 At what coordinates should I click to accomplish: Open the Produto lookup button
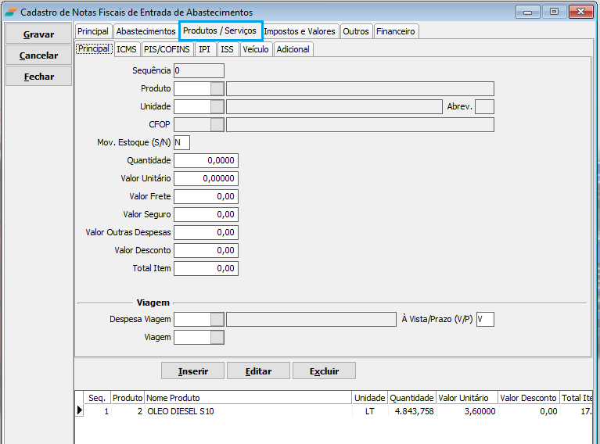tap(217, 88)
